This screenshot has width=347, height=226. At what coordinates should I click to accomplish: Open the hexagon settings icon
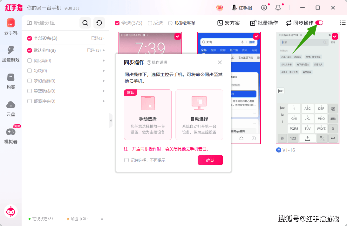264,8
